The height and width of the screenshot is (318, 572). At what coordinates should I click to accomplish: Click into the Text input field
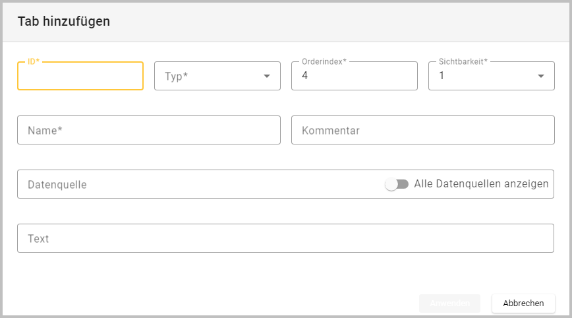[x=285, y=239]
